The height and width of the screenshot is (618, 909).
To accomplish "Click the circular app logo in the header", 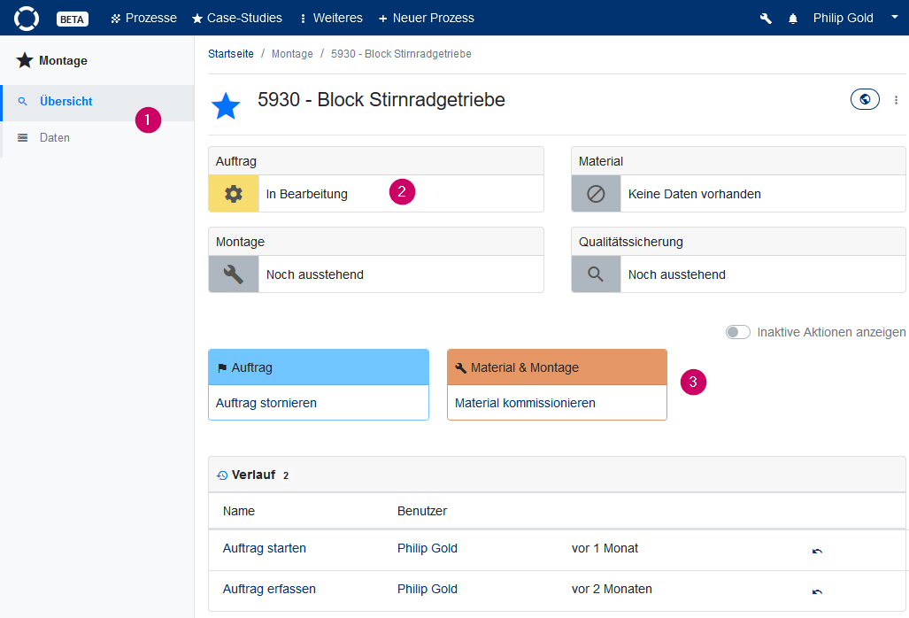I will (26, 18).
